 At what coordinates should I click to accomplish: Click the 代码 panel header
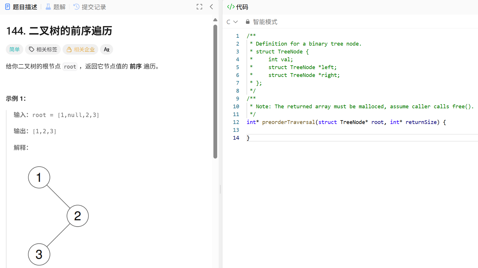(x=238, y=7)
